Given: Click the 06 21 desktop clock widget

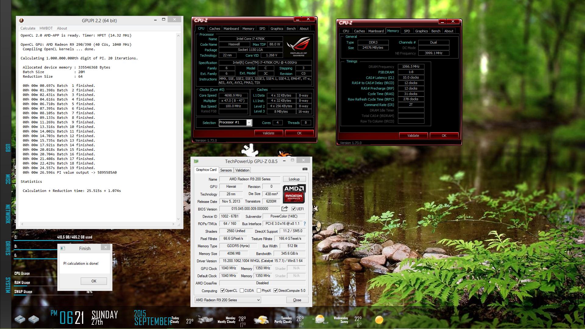Looking at the screenshot, I should coord(71,318).
